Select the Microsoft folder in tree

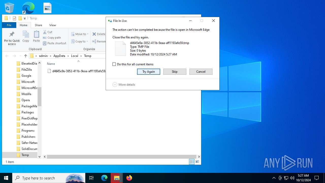pos(28,82)
